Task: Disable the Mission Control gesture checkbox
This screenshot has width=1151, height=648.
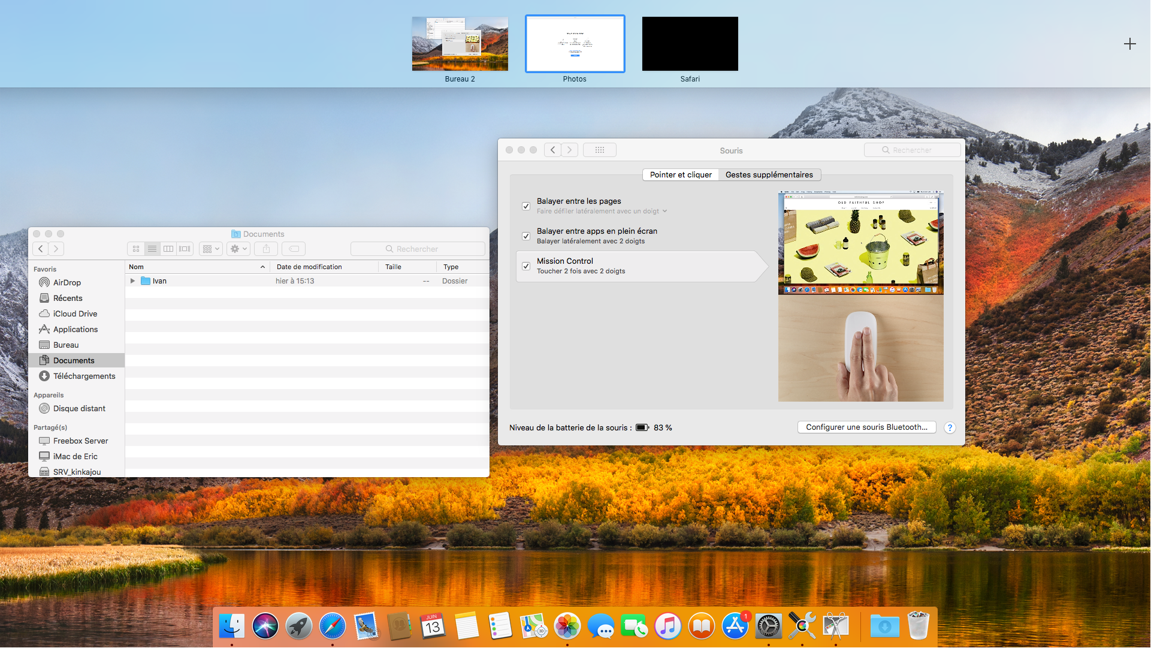Action: (x=526, y=266)
